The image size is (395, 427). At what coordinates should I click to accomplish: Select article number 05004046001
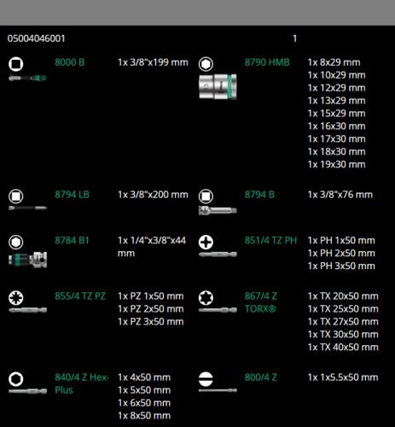(36, 38)
